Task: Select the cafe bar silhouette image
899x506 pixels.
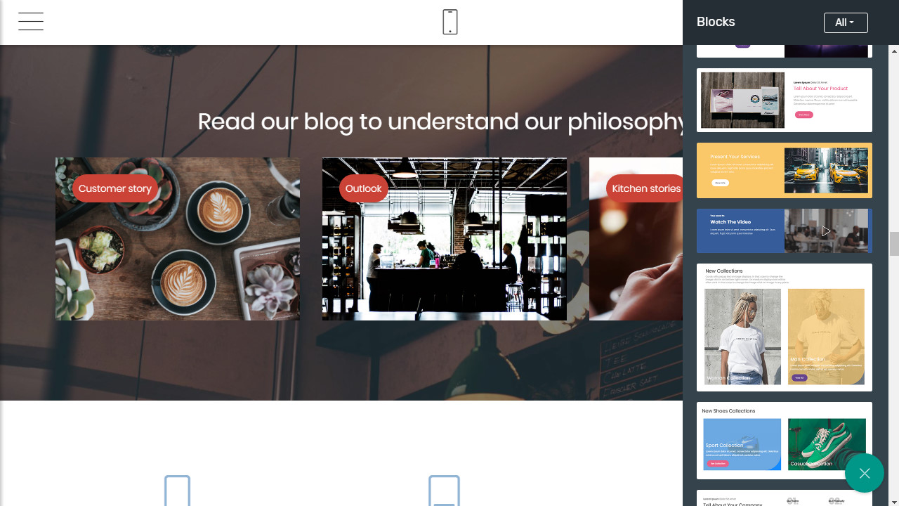Action: pos(445,239)
